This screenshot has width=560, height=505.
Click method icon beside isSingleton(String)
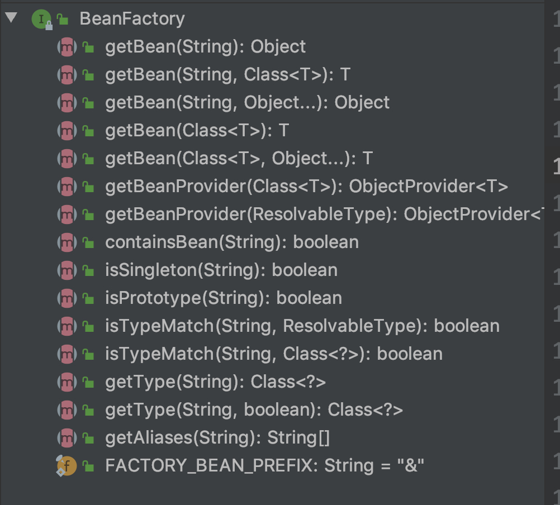point(67,270)
